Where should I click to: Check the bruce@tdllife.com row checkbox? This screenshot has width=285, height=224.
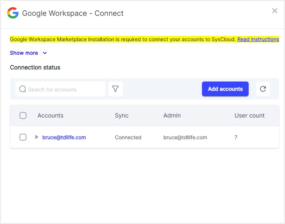[x=23, y=137]
